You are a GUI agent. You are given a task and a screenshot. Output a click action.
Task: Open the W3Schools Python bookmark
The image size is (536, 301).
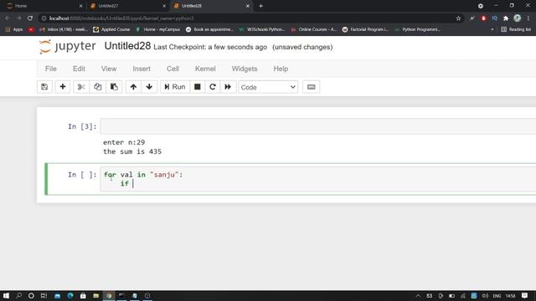[x=262, y=30]
